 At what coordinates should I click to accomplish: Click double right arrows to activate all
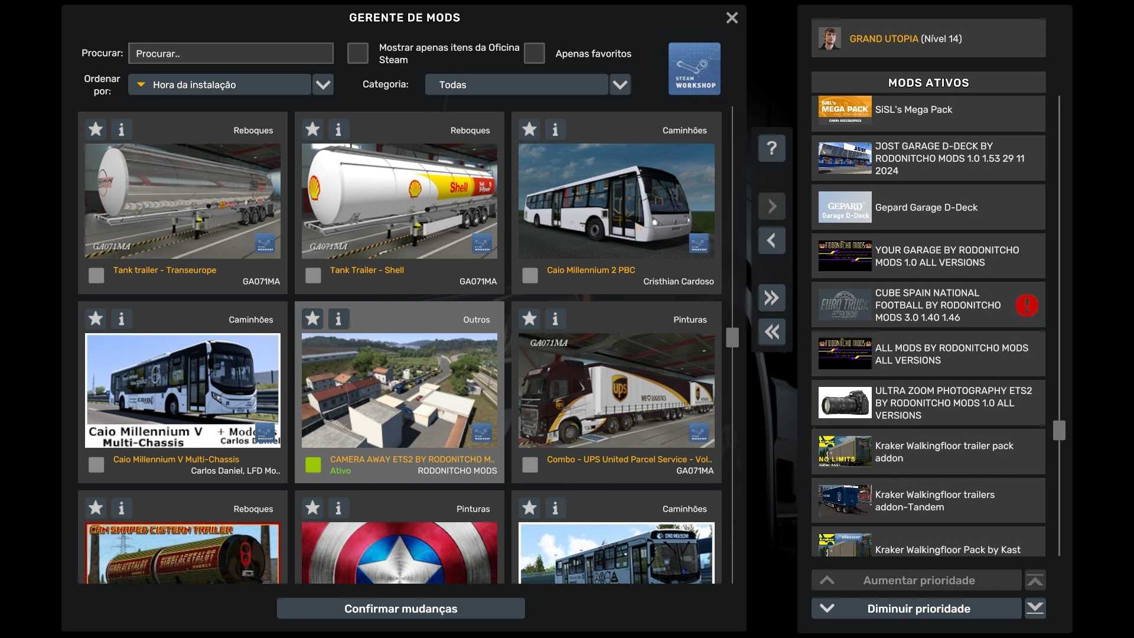(771, 298)
